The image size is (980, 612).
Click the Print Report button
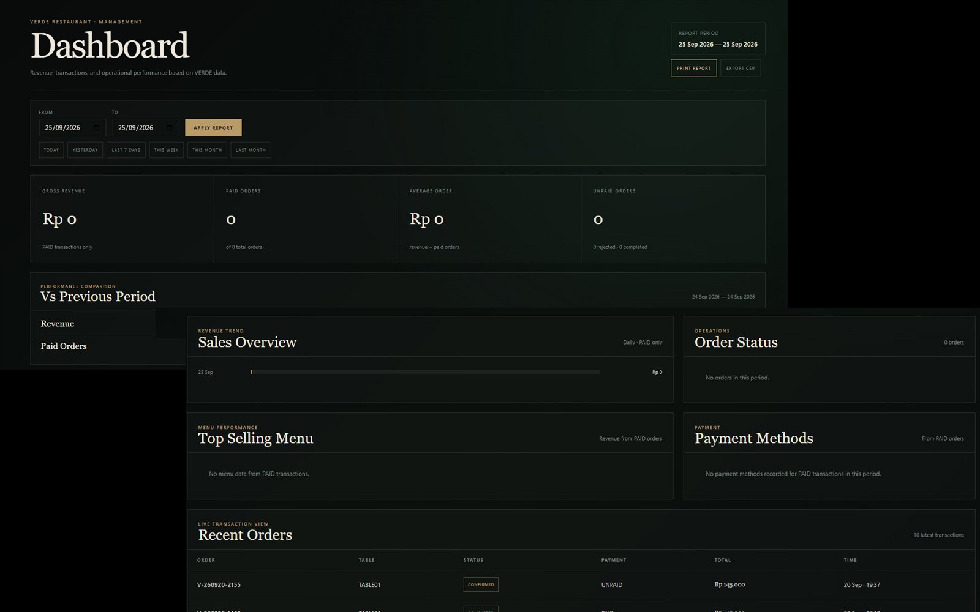(693, 68)
